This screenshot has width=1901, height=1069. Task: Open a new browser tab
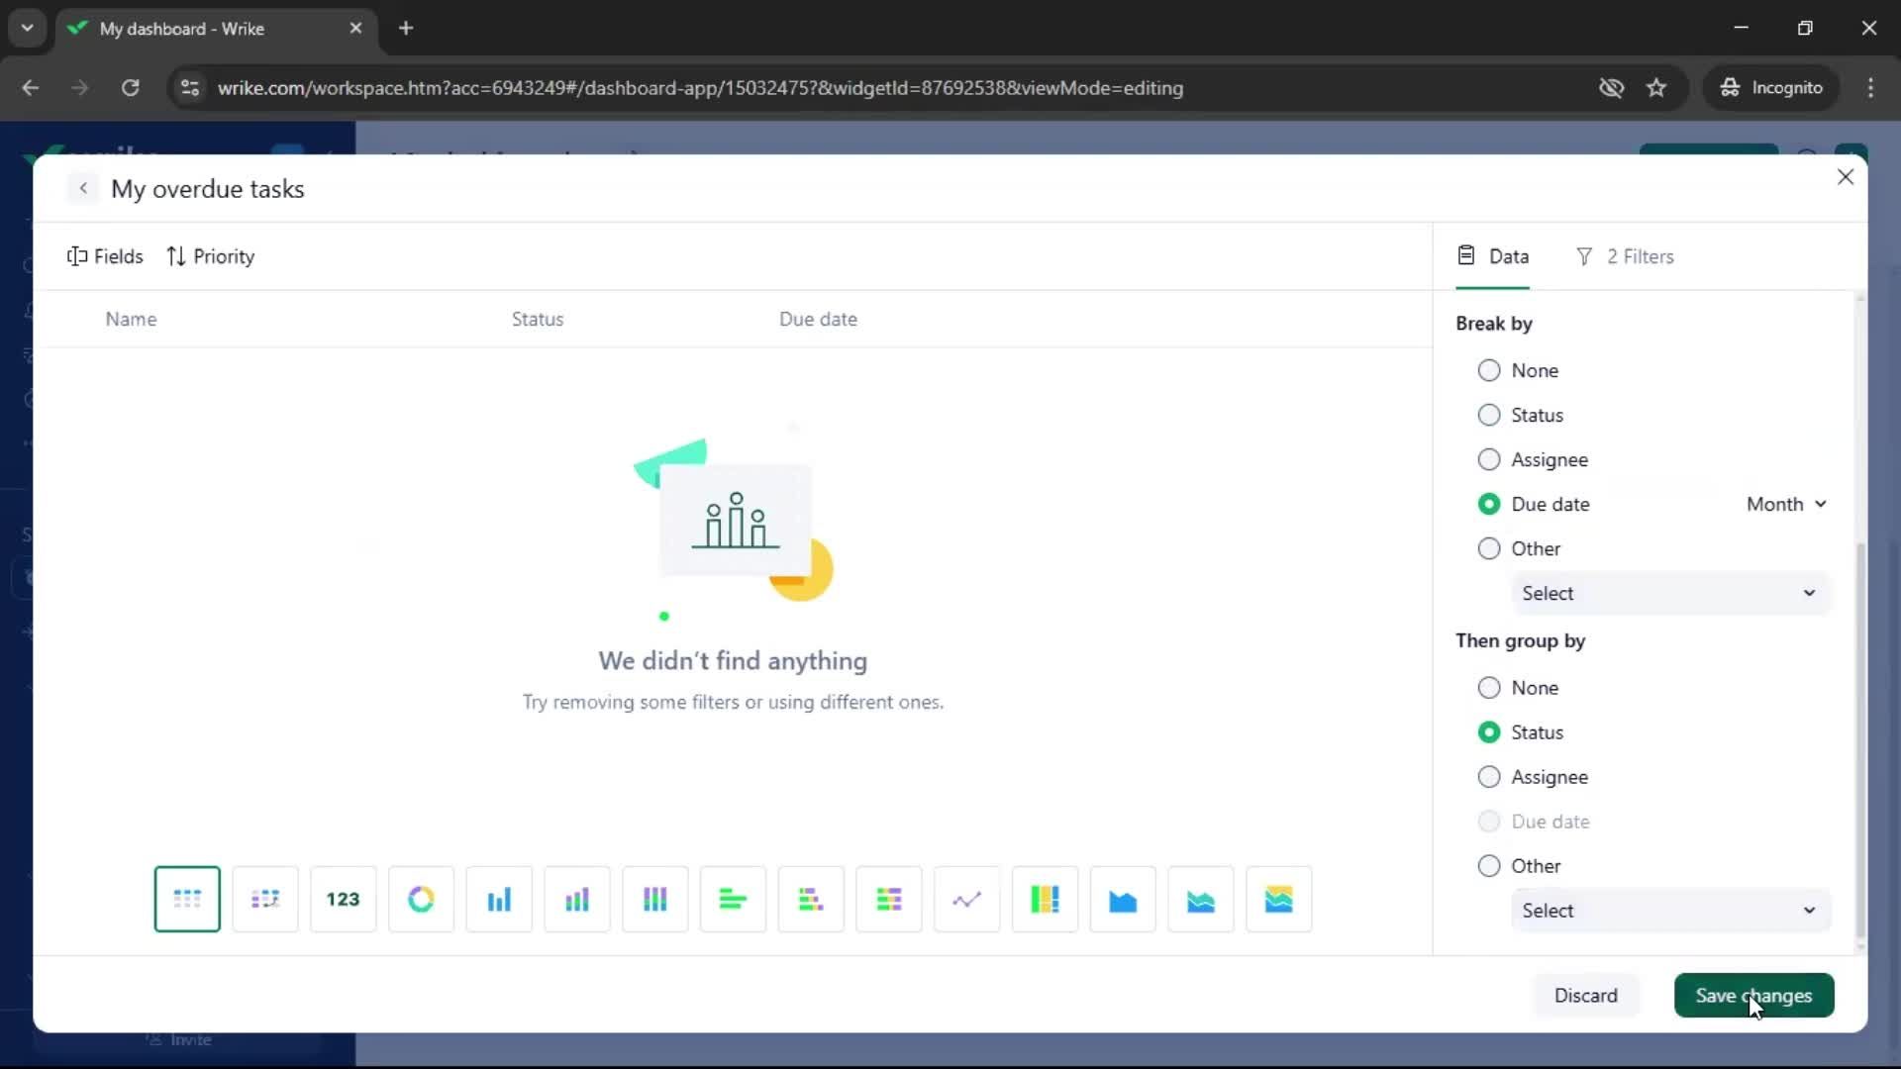click(406, 29)
